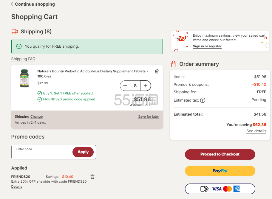Pay with the card wallet button
Screen dimensions: 272x199
pos(220,189)
